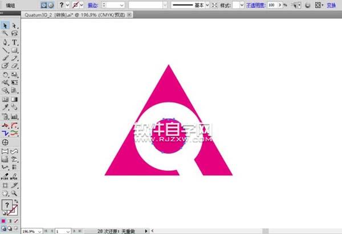Click the green-red wave plugin tool
The image size is (342, 234).
pos(14,133)
